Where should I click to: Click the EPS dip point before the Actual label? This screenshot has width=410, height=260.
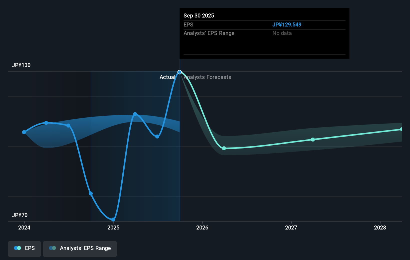(157, 136)
